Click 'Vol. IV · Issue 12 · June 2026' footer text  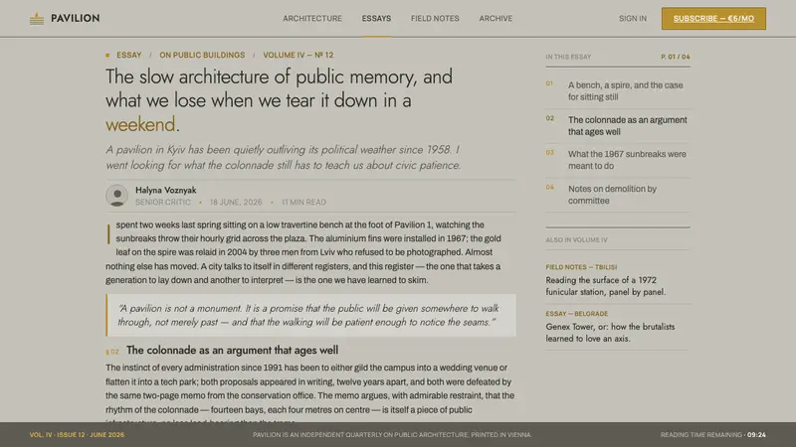click(x=77, y=435)
